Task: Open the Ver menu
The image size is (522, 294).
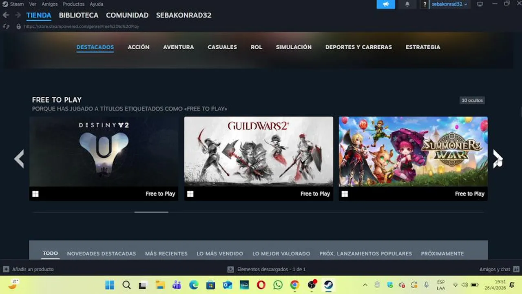Action: pos(33,4)
